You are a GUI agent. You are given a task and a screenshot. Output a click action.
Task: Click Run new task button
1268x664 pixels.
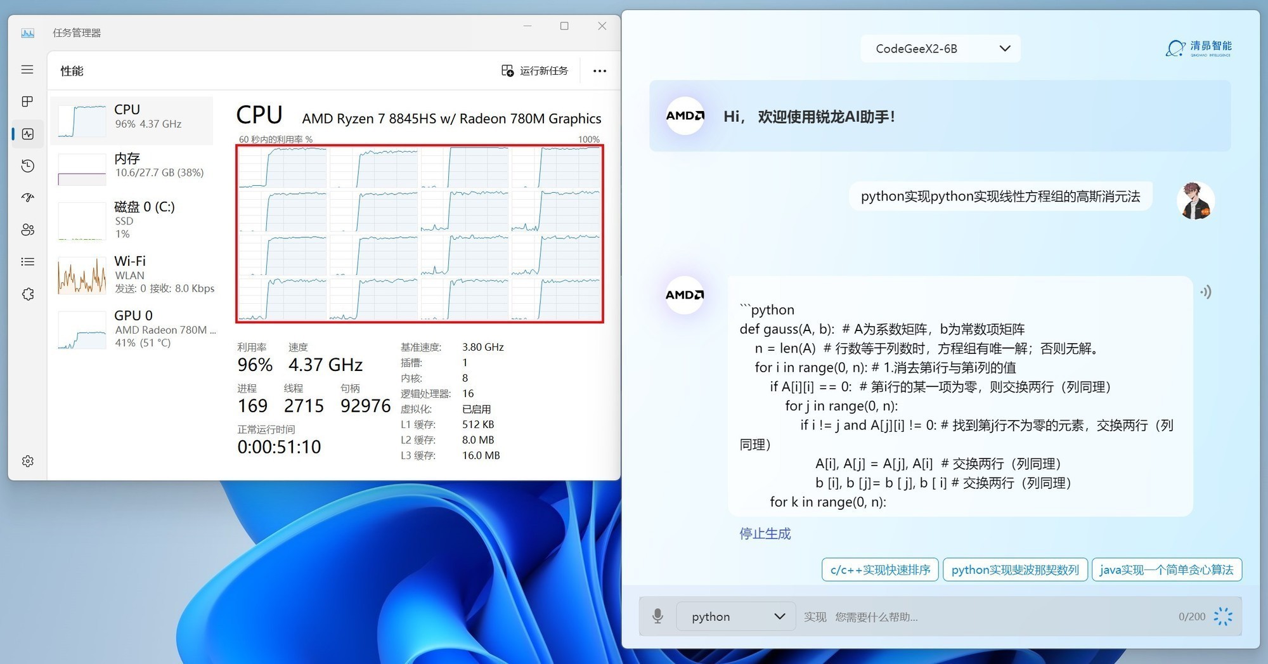(x=534, y=71)
